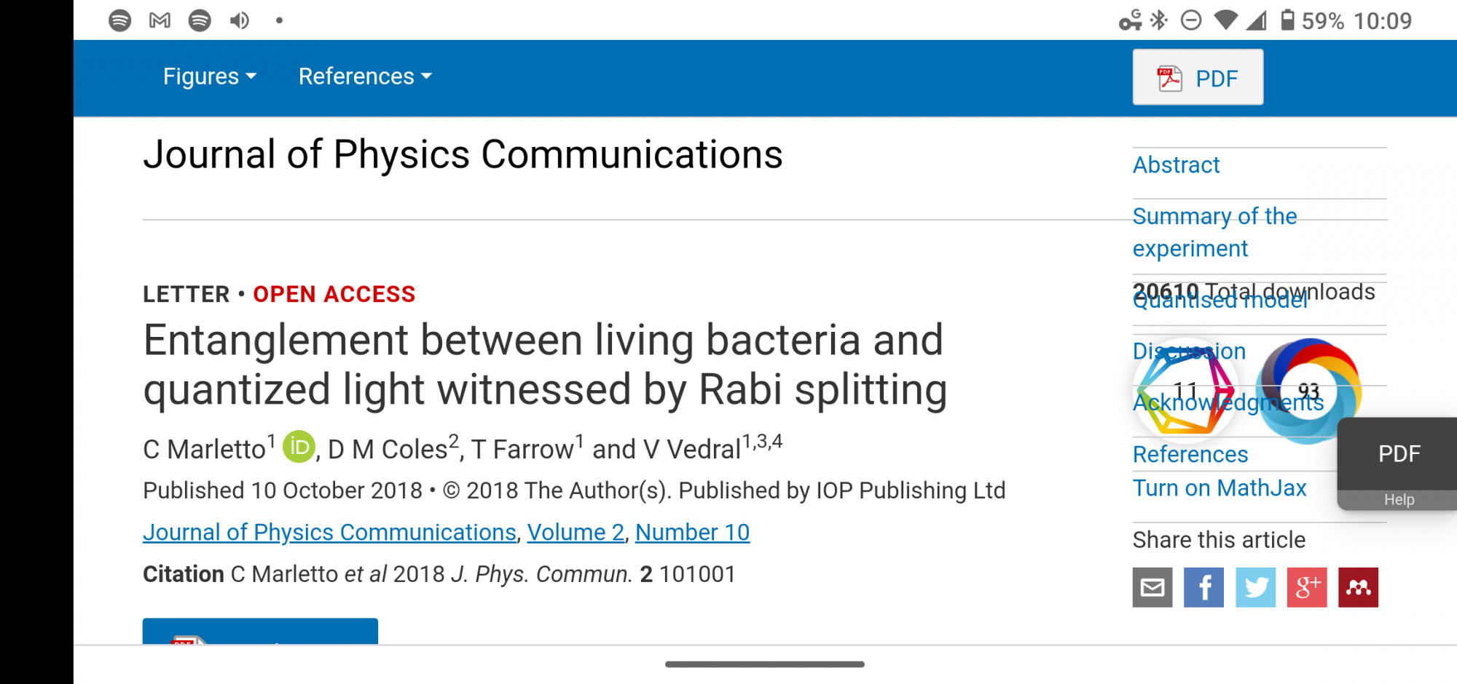Open the Number 10 issue link
The width and height of the screenshot is (1457, 684).
pos(692,532)
